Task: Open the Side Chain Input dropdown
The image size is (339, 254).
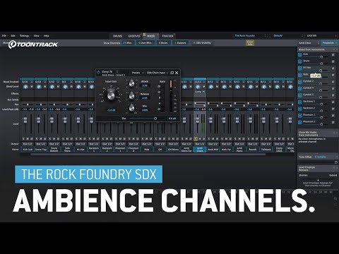Action: click(x=157, y=73)
